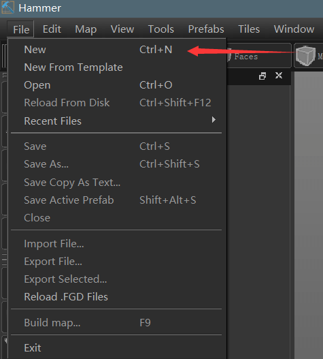The image size is (323, 359).
Task: Click the float panel restore icon
Action: pyautogui.click(x=262, y=76)
